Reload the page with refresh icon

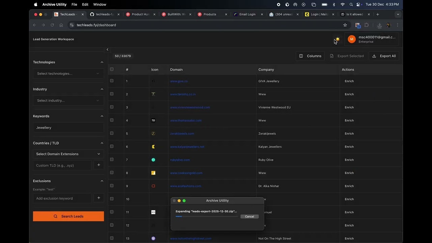[x=52, y=25]
